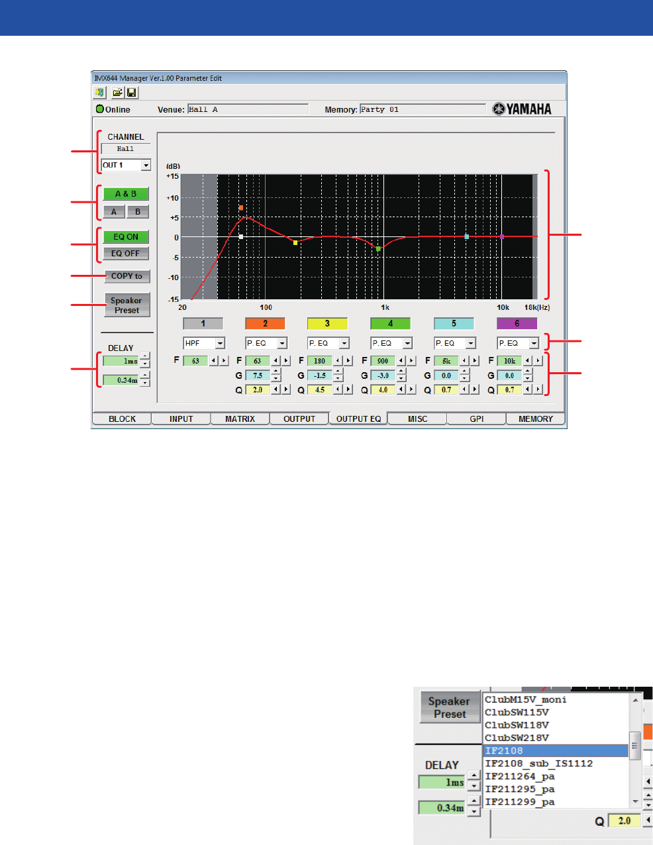This screenshot has width=653, height=845.
Task: Switch to the MISC tab
Action: pos(417,419)
